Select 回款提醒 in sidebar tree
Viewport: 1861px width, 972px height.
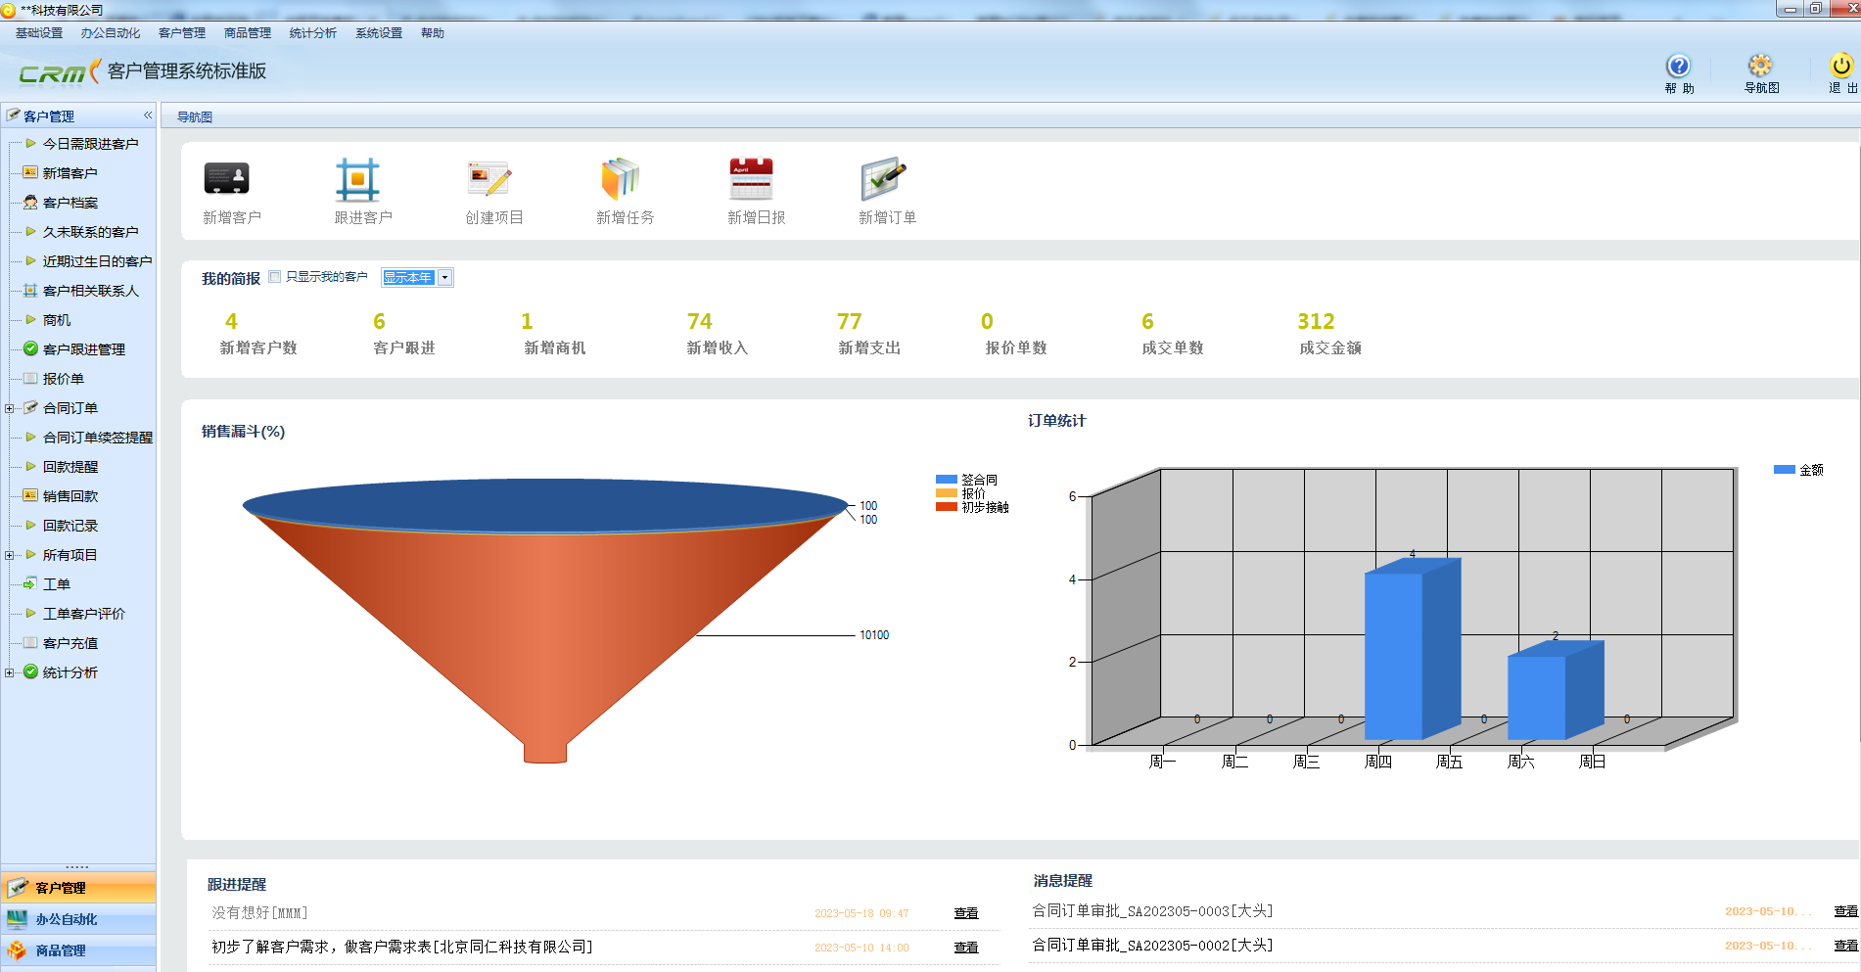pos(70,467)
